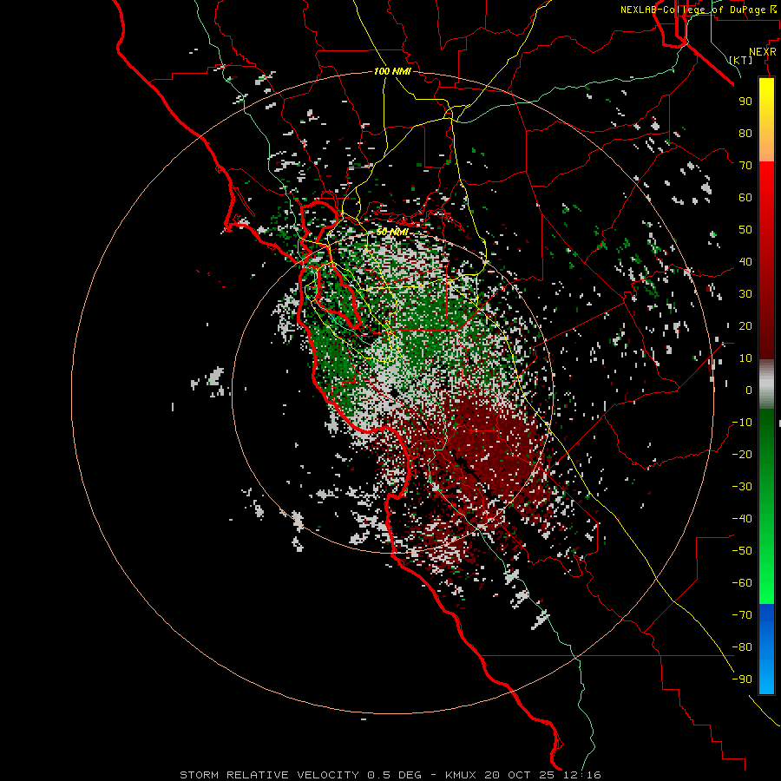The height and width of the screenshot is (781, 781).
Task: Select positive 10 on the velocity scale
Action: point(745,358)
